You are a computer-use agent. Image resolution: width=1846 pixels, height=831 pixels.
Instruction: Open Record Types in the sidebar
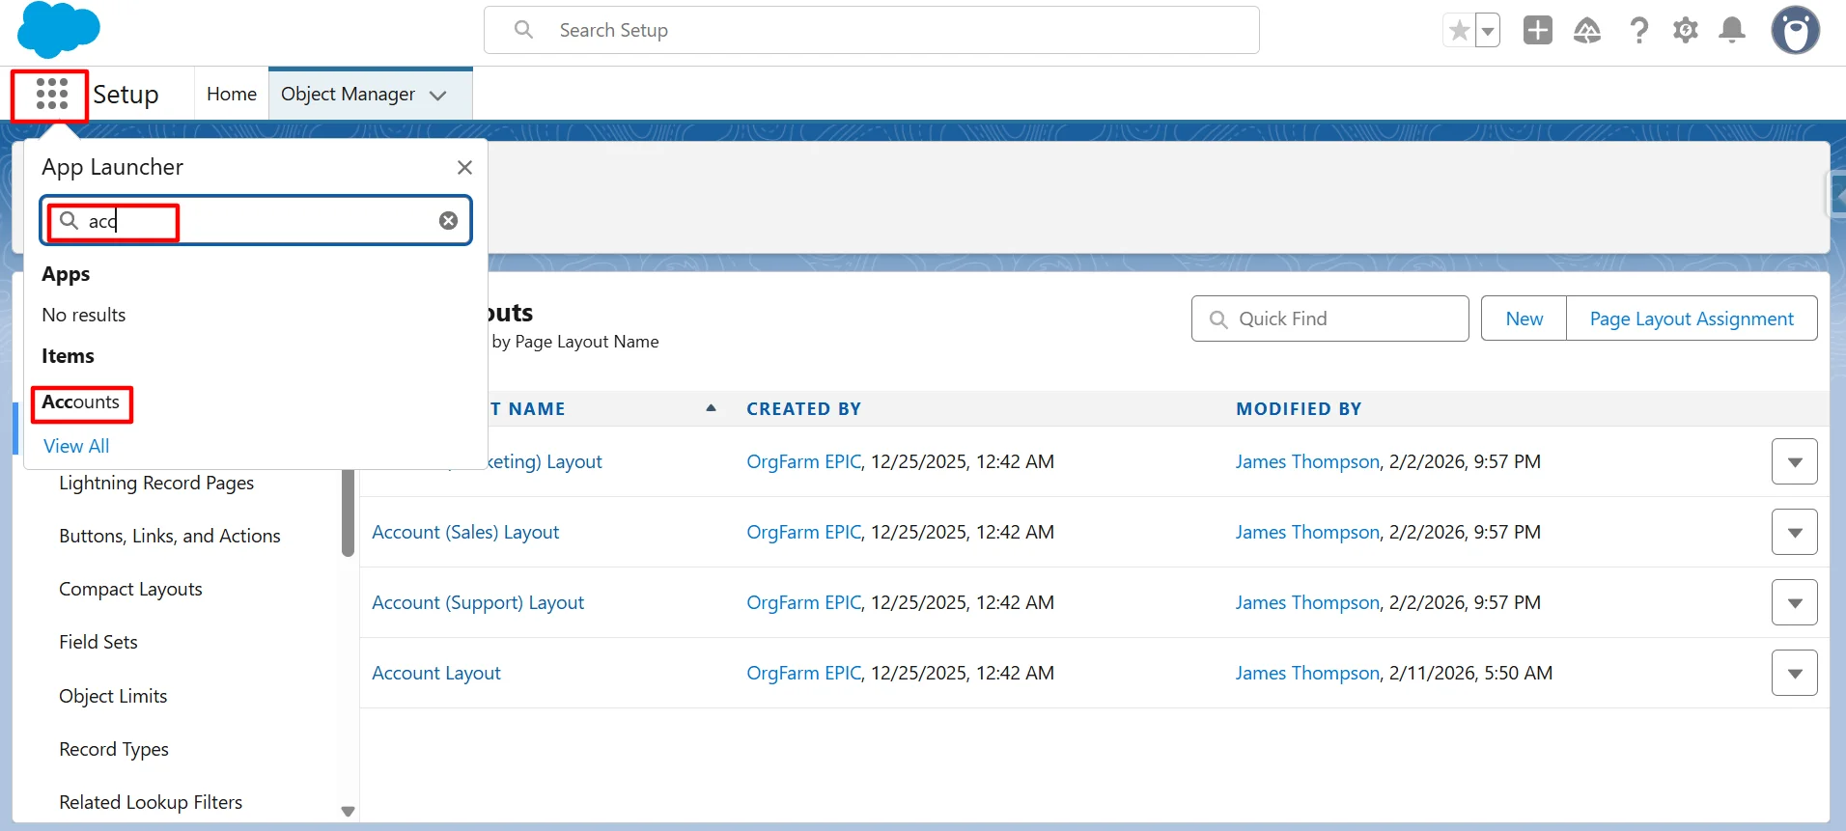114,749
